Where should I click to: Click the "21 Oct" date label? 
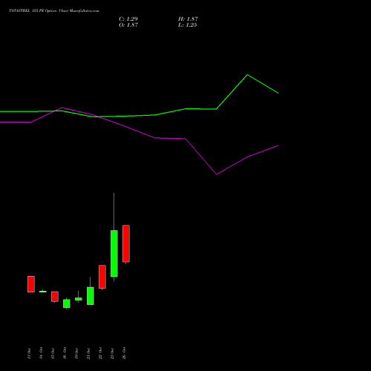[88, 353]
